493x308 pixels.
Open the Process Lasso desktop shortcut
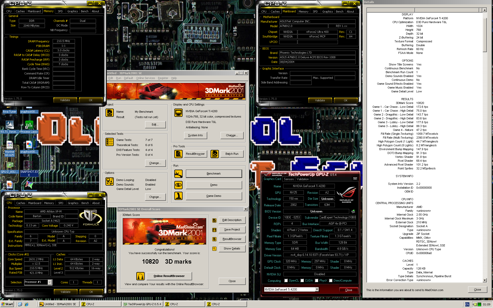coord(29,127)
